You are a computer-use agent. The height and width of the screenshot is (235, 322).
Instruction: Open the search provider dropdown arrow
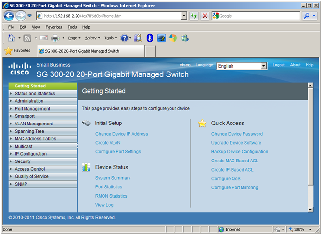(314, 16)
